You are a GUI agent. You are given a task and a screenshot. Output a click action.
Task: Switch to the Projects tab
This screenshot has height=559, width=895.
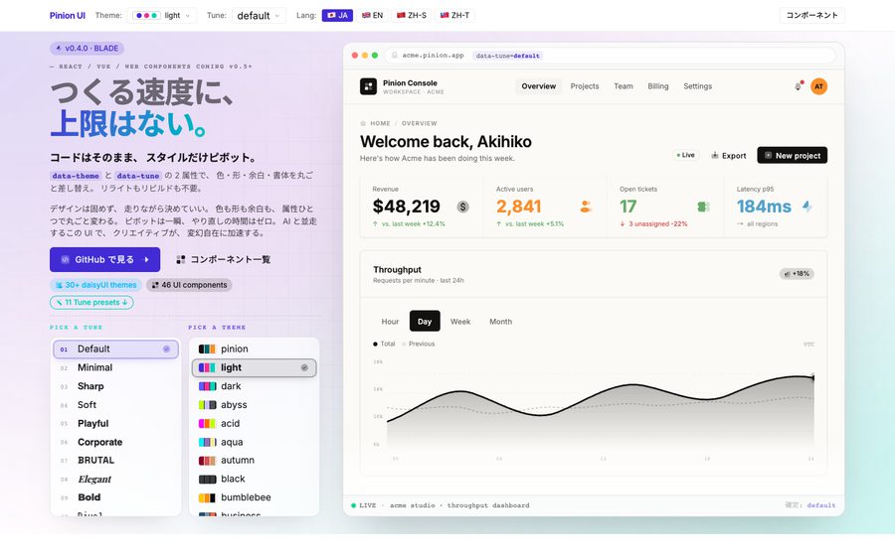pos(585,86)
